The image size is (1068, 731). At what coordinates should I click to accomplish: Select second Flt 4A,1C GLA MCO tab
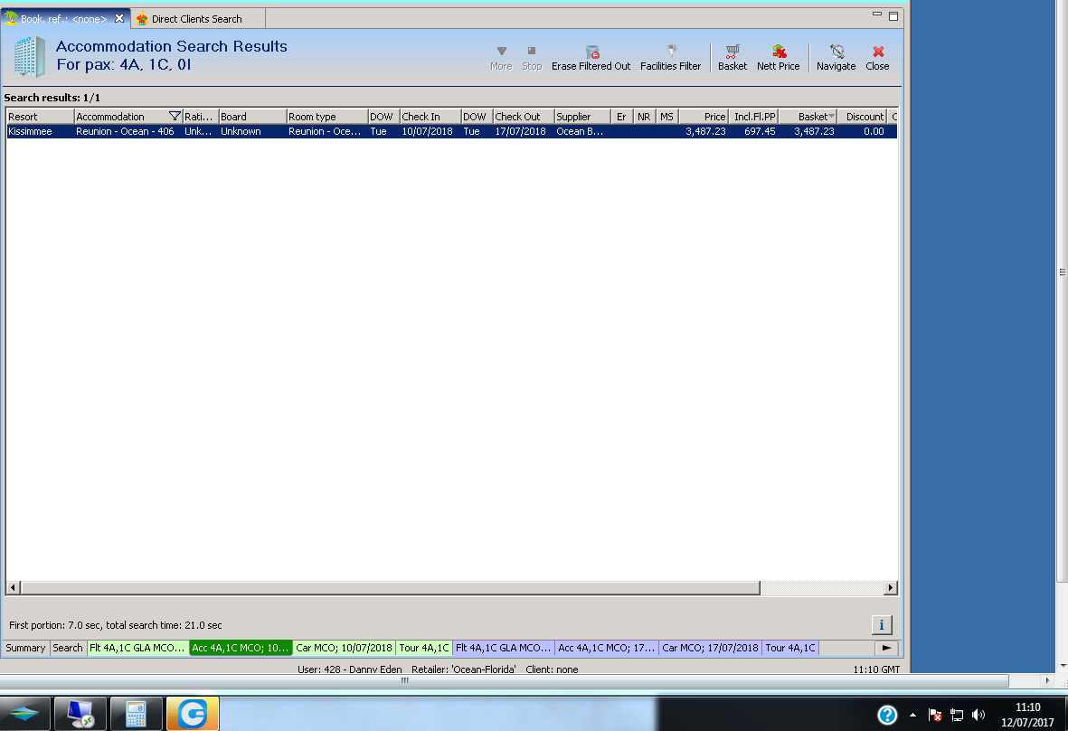point(504,648)
